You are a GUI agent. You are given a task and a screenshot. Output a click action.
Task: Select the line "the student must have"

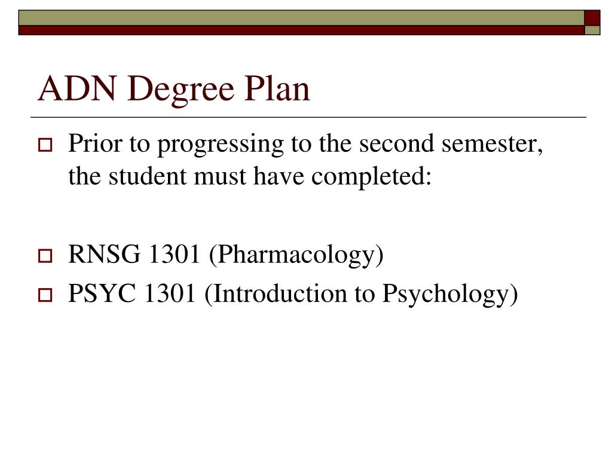tap(186, 176)
